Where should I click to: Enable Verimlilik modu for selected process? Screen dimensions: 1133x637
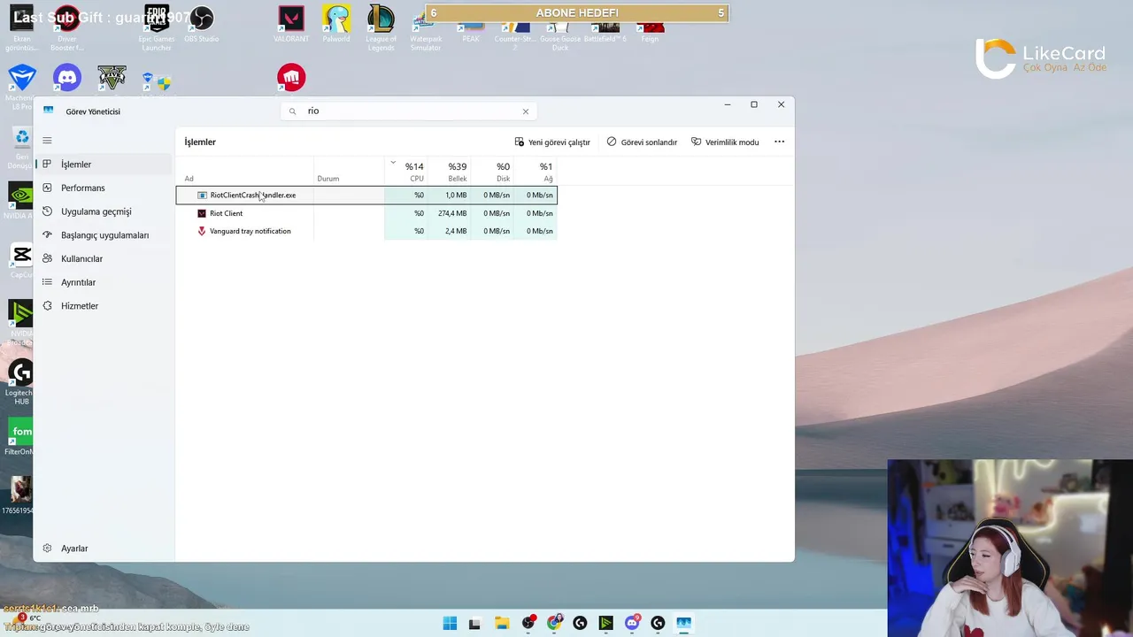(725, 142)
